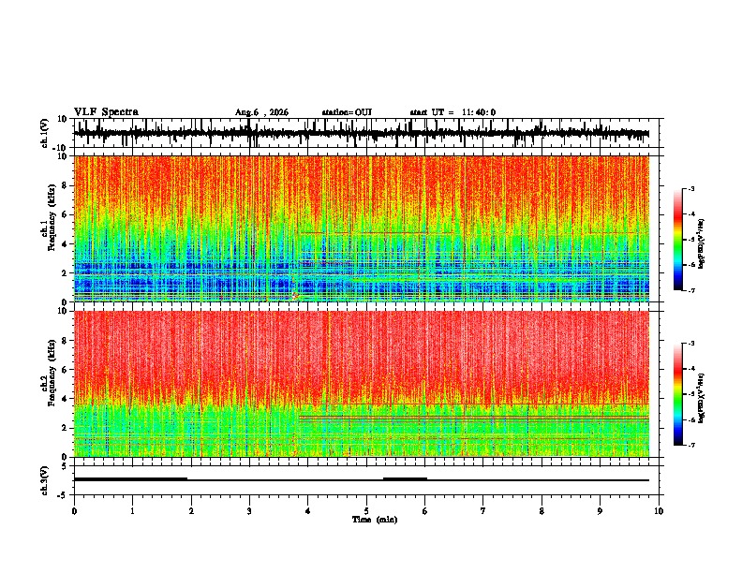Click the 'start UT = 11:40:0' text
Screen dimensions: 742x573
453,112
